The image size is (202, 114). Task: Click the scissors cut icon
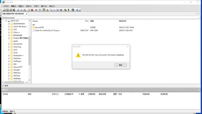coord(18,10)
